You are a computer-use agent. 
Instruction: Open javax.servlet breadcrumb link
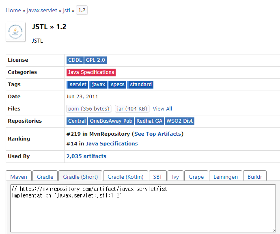(x=42, y=10)
